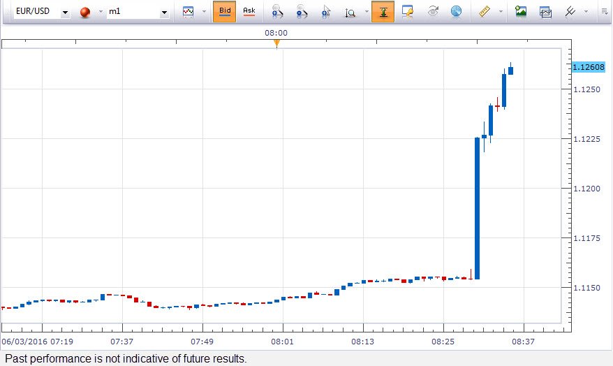Click the 1.1150 price axis label
The image size is (613, 366).
click(x=586, y=288)
